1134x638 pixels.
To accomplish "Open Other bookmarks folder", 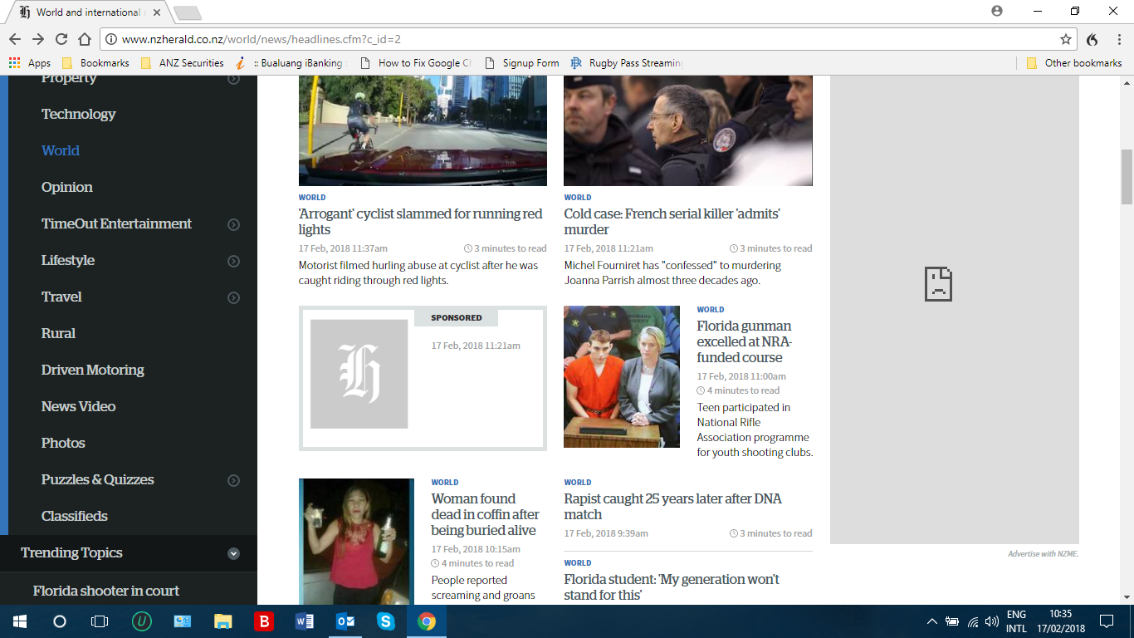I will click(1074, 63).
